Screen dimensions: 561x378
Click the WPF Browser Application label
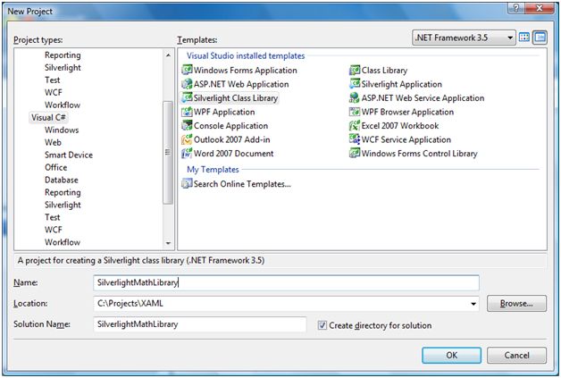click(407, 112)
